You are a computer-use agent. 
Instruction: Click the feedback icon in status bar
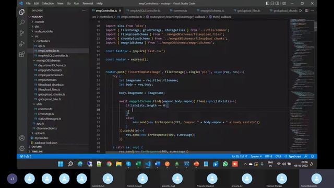click(x=306, y=156)
